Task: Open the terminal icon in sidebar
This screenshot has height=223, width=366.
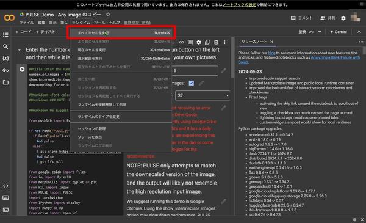Action: [5, 210]
